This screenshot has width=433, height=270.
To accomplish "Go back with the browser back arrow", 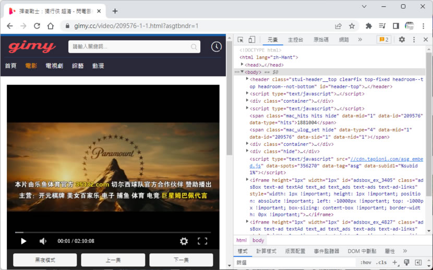I will pos(10,26).
